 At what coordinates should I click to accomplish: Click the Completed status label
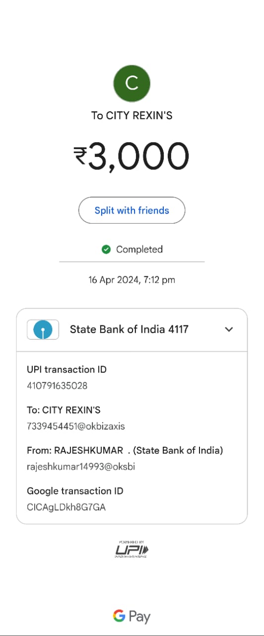tap(139, 249)
